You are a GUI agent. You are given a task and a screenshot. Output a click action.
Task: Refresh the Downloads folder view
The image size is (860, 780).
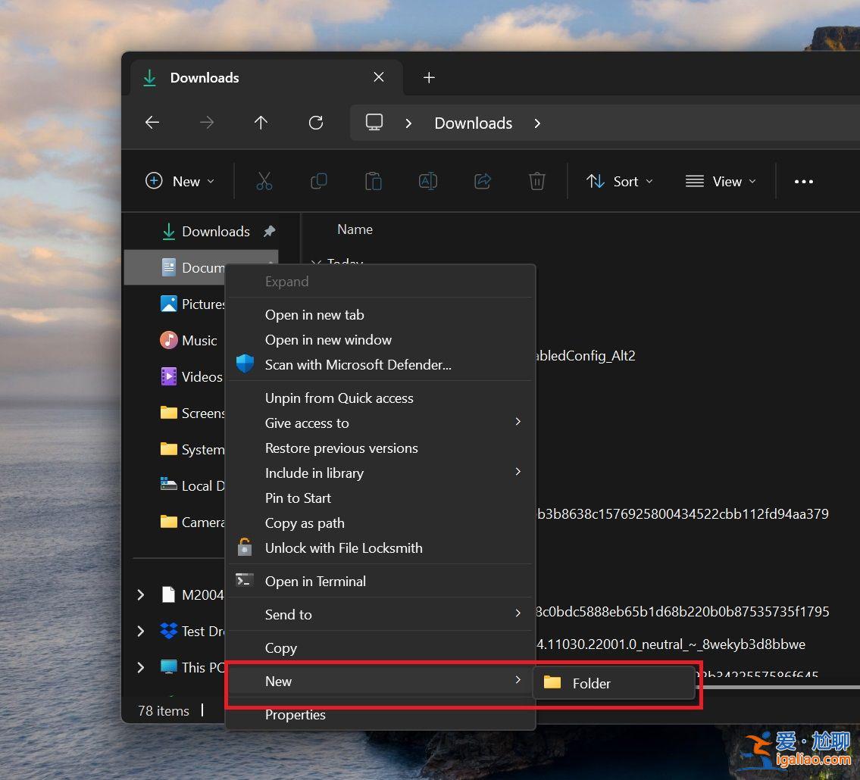pyautogui.click(x=316, y=123)
